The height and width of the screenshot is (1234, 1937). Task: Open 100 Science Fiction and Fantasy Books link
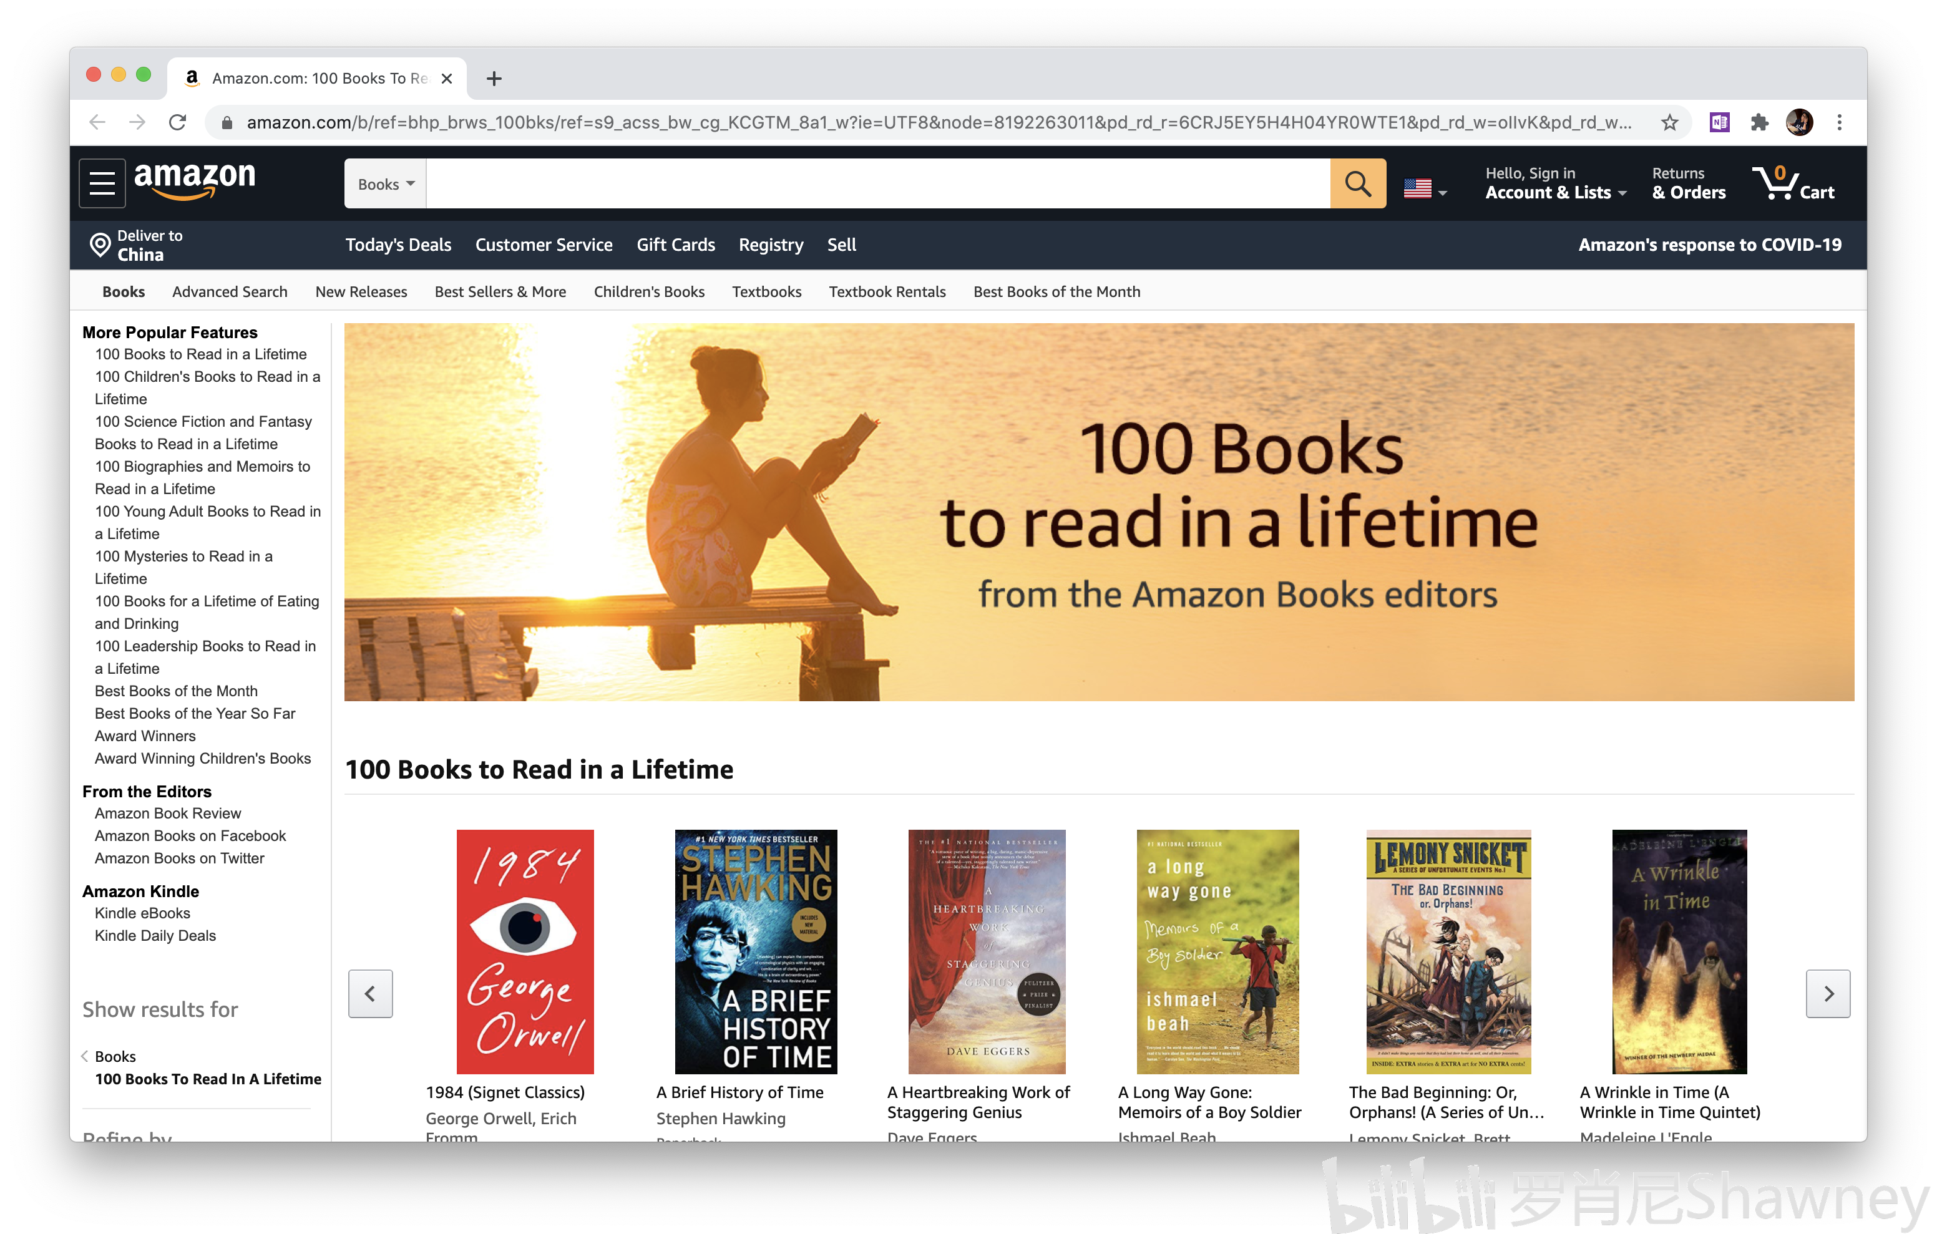(203, 433)
